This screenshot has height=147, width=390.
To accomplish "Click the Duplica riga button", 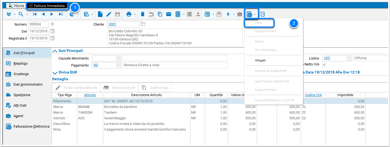I will tap(155, 87).
